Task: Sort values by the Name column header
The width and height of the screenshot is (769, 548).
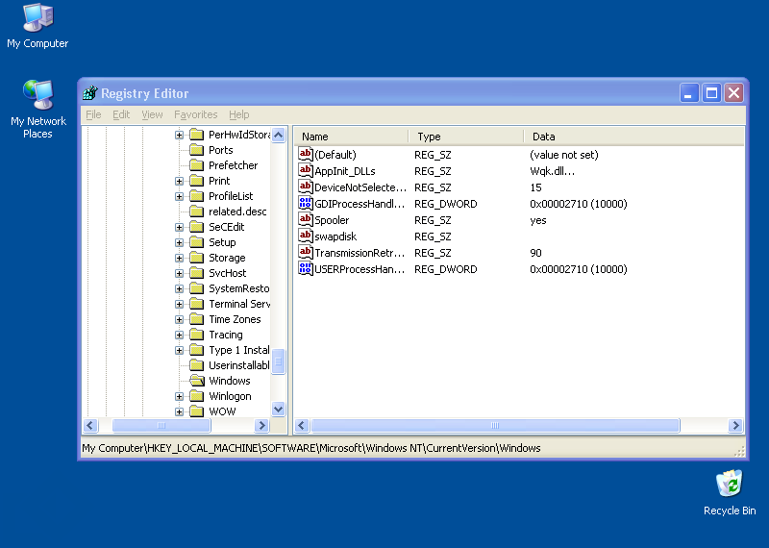Action: pyautogui.click(x=351, y=137)
